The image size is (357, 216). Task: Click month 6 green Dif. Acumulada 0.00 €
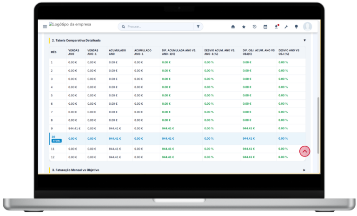[166, 103]
